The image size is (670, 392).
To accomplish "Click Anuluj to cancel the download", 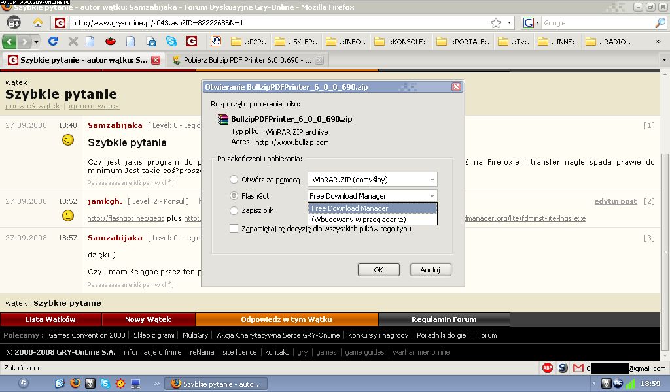I will [x=431, y=270].
